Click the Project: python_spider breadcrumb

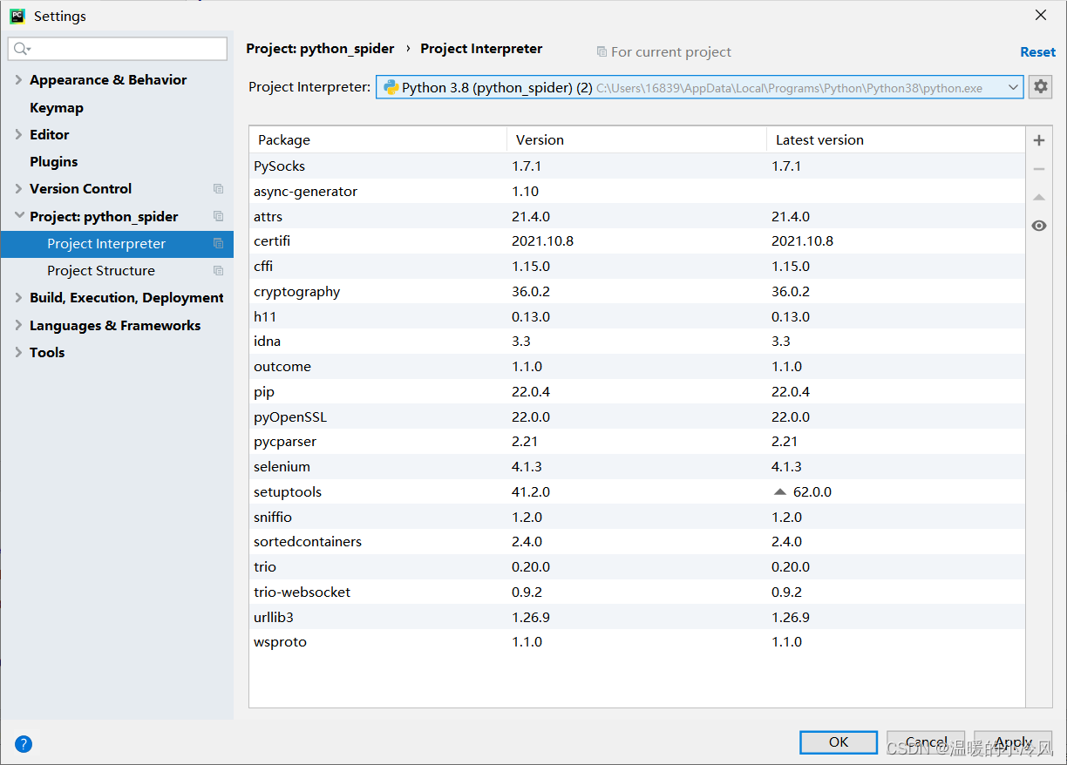320,49
